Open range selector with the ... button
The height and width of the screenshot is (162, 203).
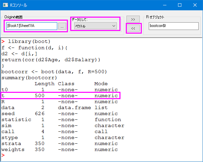(62, 26)
